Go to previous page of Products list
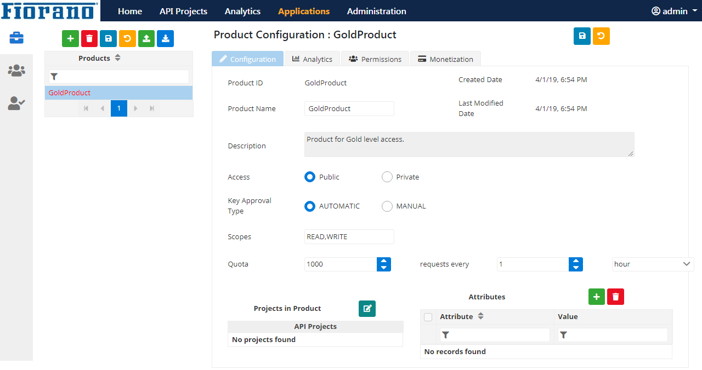Viewport: 702px width, 370px height. (102, 108)
